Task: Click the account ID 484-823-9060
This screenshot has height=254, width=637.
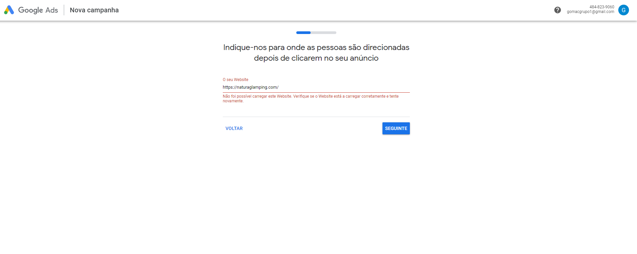Action: 602,7
